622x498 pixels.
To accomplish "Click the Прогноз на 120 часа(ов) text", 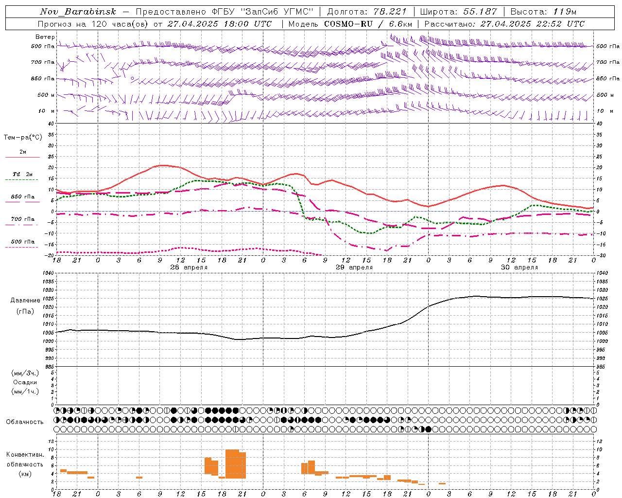I will [93, 24].
